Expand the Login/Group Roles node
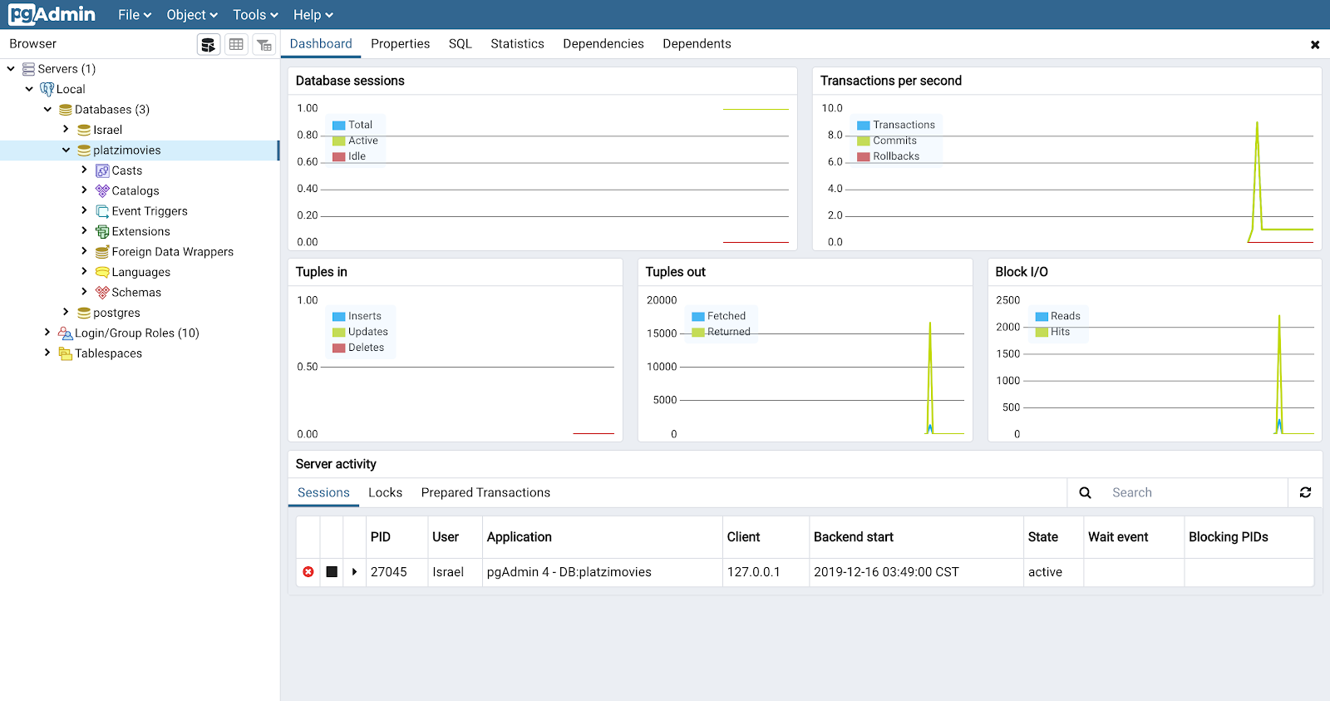 pyautogui.click(x=47, y=333)
